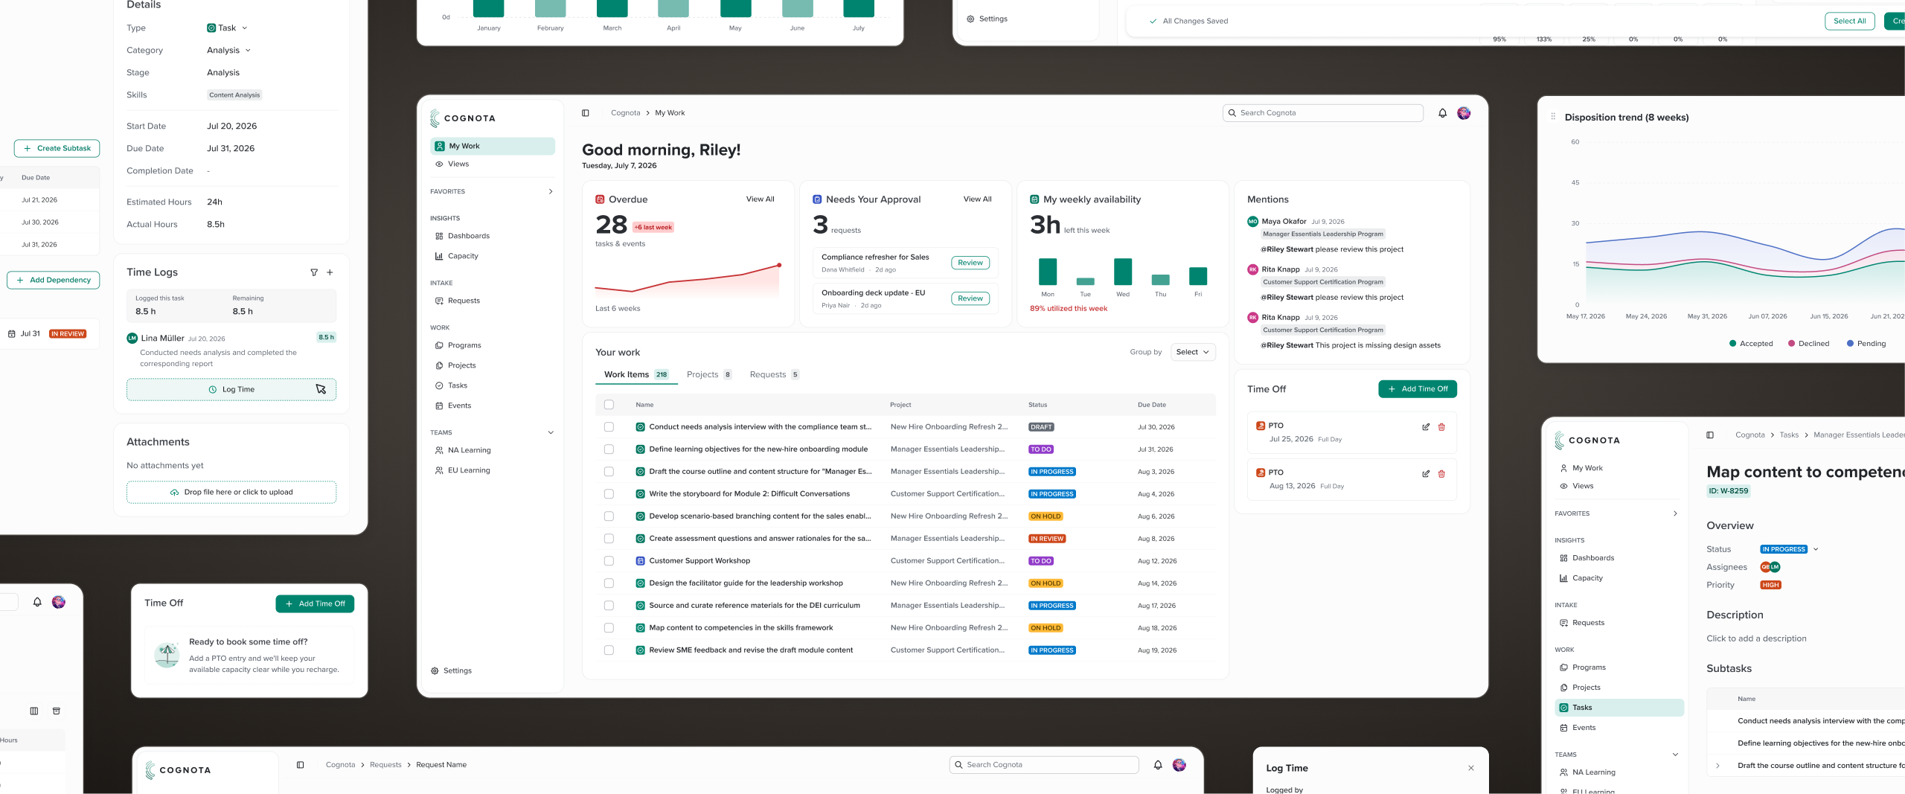Toggle the select-all checkbox in work items header
This screenshot has height=794, width=1905.
[609, 405]
